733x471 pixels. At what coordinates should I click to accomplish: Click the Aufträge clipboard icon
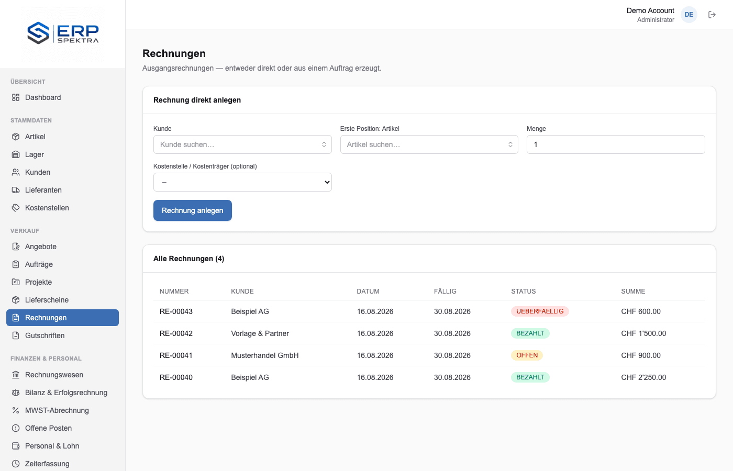click(16, 264)
